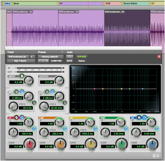
Task: Click the HF frequency field showing 6.00 kHz
Action: [148, 134]
